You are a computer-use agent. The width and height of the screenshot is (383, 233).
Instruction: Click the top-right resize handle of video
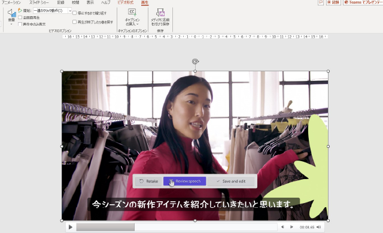(328, 71)
